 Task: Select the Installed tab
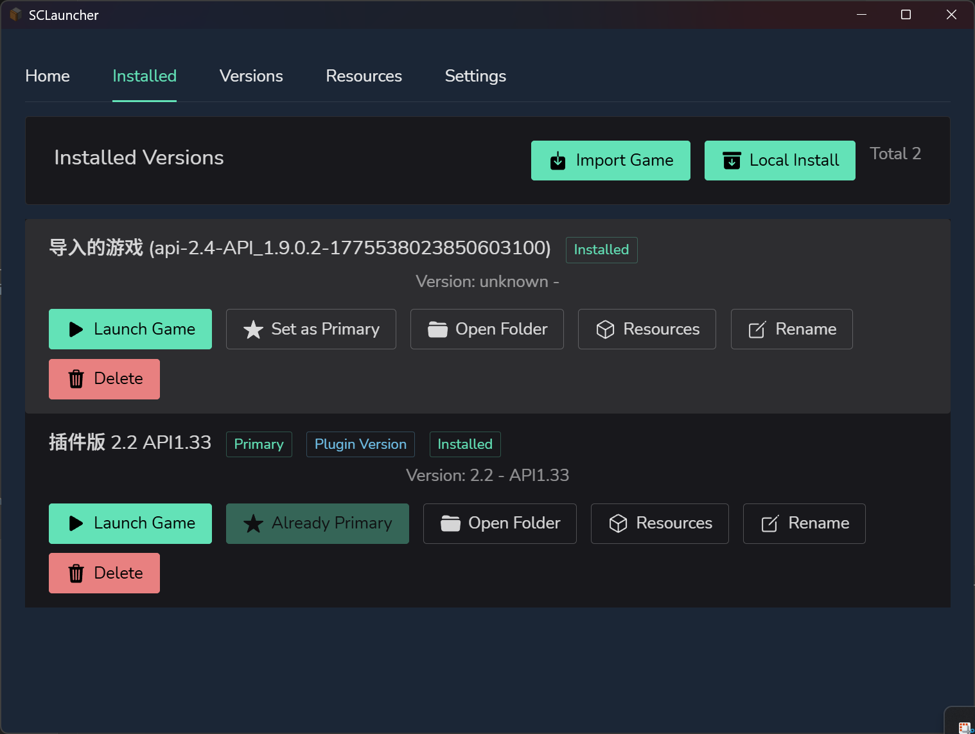click(145, 76)
